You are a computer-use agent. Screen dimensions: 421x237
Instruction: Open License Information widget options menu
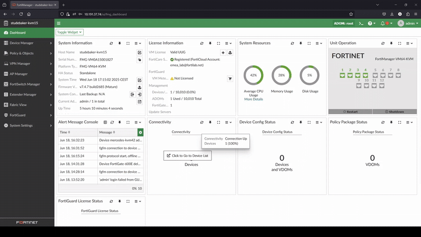[x=228, y=43]
